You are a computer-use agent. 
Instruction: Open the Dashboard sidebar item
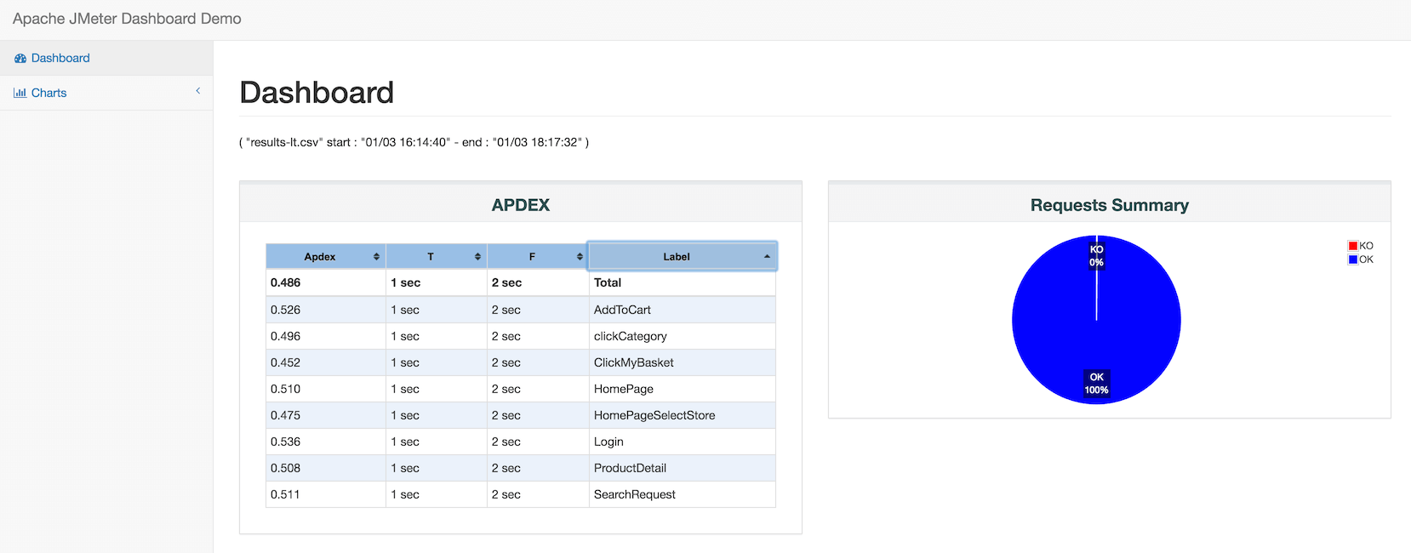pyautogui.click(x=60, y=59)
